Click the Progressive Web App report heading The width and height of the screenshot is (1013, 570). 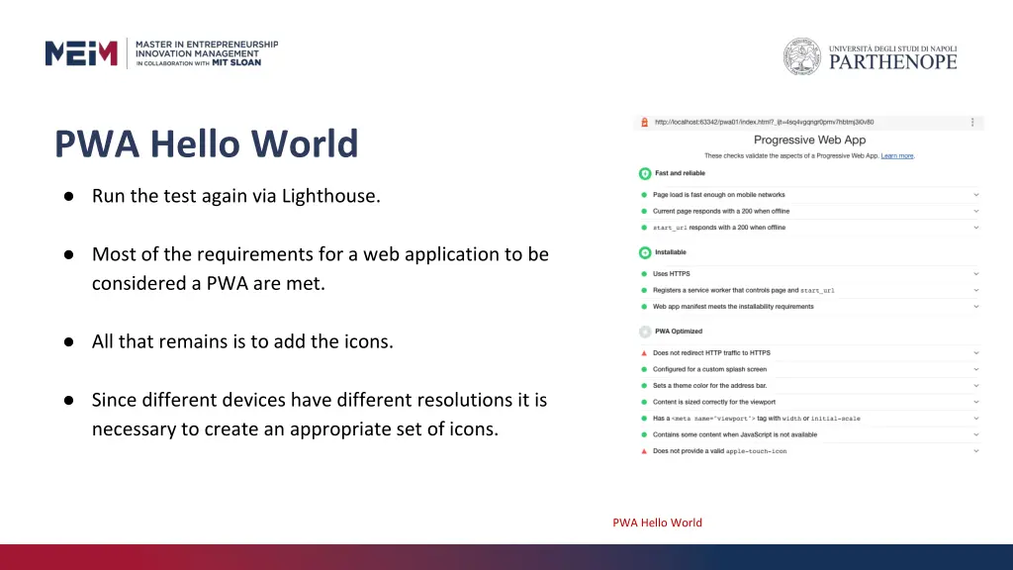pyautogui.click(x=809, y=140)
